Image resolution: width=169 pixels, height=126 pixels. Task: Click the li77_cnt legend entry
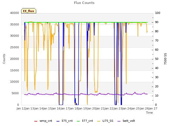click(x=85, y=121)
